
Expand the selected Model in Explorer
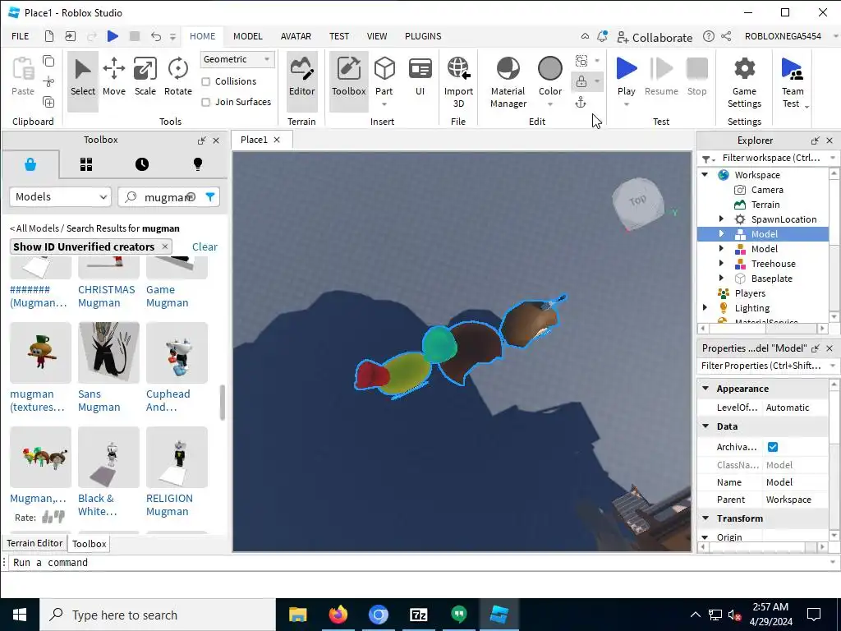point(721,234)
